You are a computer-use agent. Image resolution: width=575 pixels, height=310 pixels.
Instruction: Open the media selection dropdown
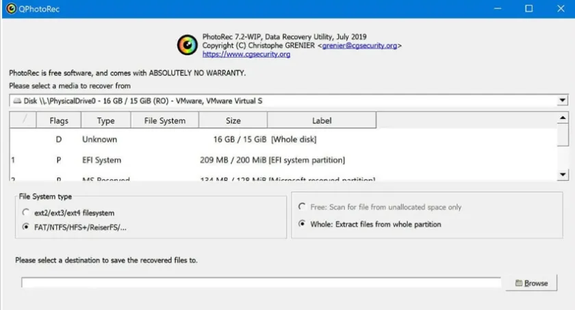point(562,101)
